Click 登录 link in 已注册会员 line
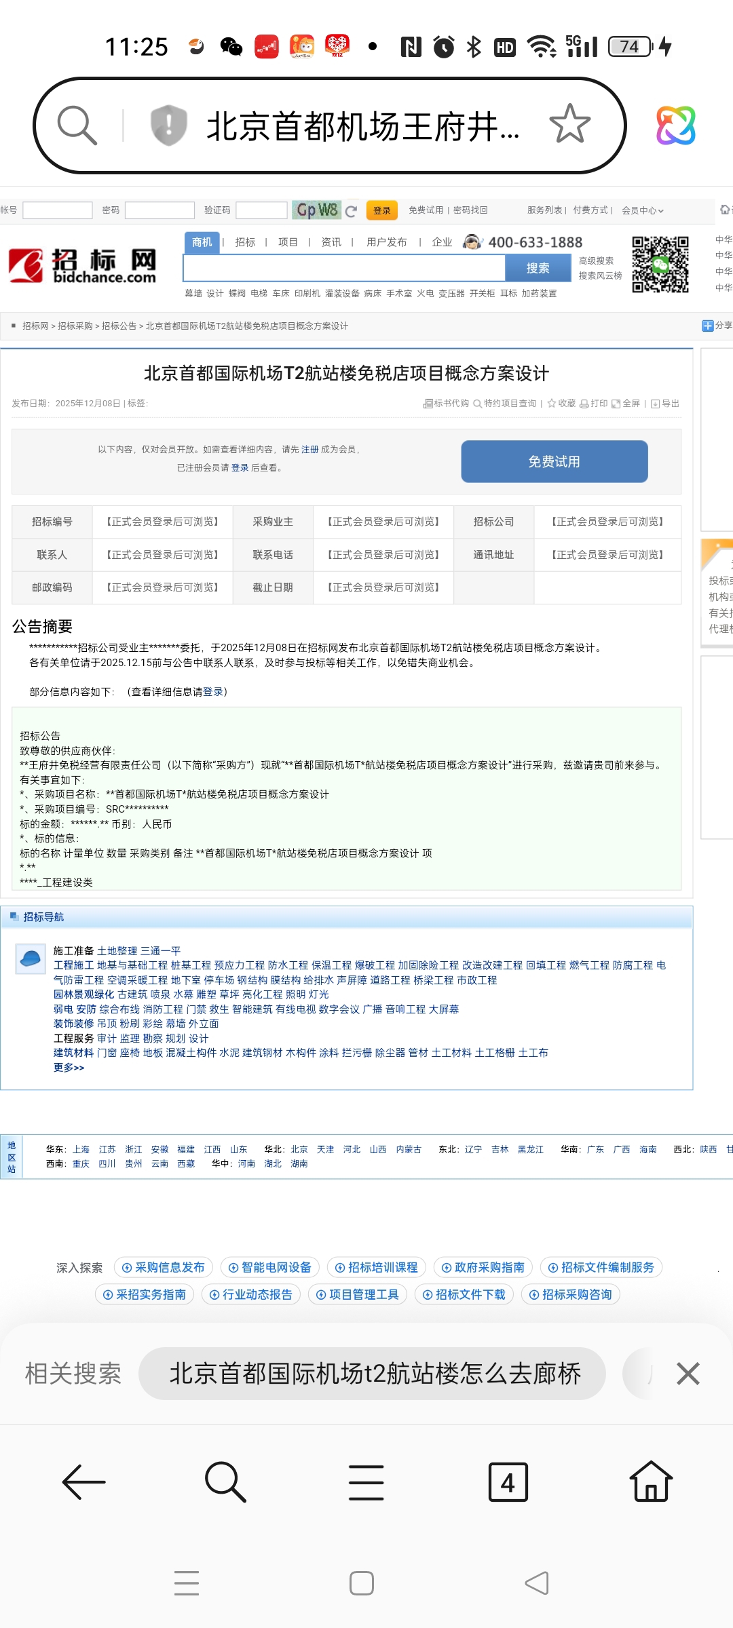733x1628 pixels. pyautogui.click(x=240, y=467)
